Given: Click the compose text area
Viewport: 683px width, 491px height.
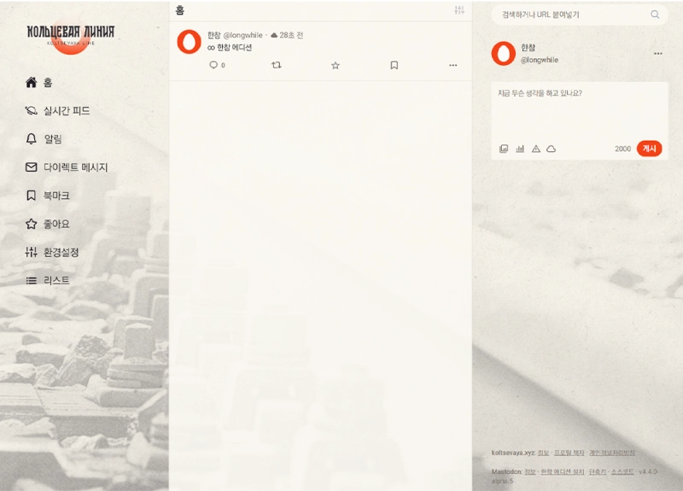Looking at the screenshot, I should [579, 109].
